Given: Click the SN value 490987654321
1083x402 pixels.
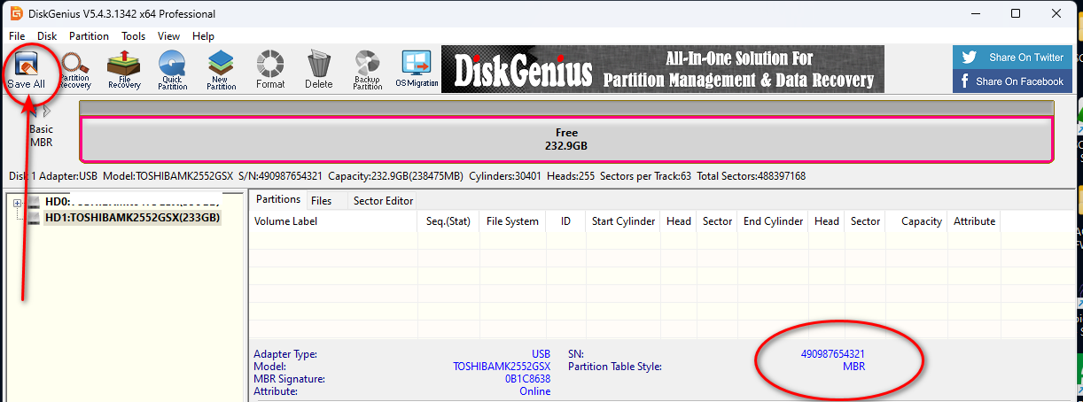Looking at the screenshot, I should [832, 354].
